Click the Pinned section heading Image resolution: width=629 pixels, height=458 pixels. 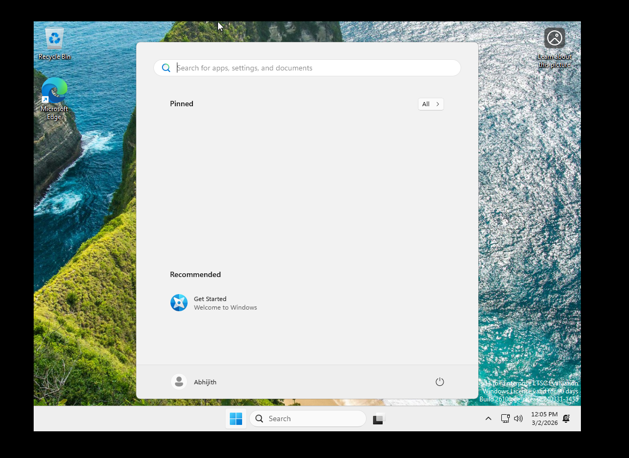pyautogui.click(x=182, y=104)
